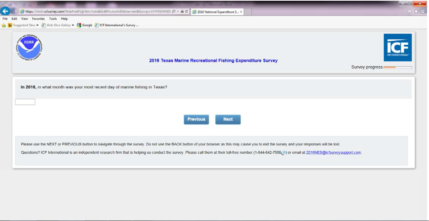Click the browser Back arrow button
Image resolution: width=429 pixels, height=221 pixels.
click(x=5, y=11)
